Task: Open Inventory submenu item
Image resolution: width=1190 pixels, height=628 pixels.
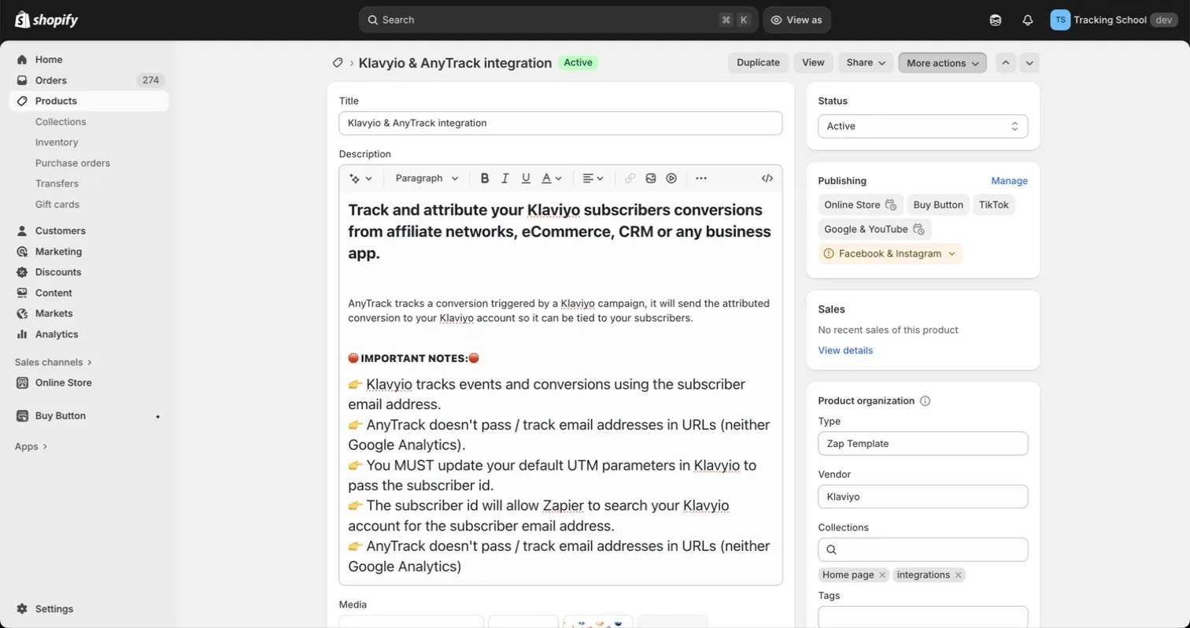Action: click(57, 142)
